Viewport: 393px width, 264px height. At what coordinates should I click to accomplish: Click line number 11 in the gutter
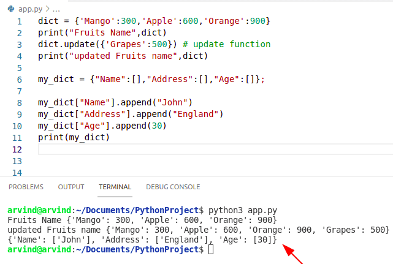(17, 138)
